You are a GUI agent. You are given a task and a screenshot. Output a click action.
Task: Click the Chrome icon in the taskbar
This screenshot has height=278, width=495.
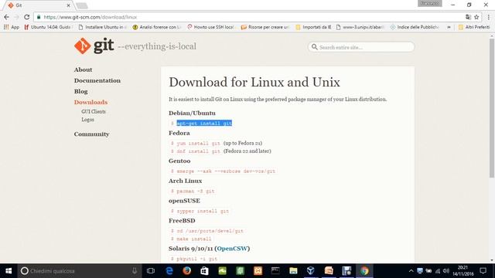[364, 271]
